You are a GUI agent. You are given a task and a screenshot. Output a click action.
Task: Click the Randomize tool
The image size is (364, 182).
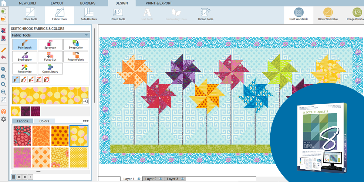coord(25,69)
